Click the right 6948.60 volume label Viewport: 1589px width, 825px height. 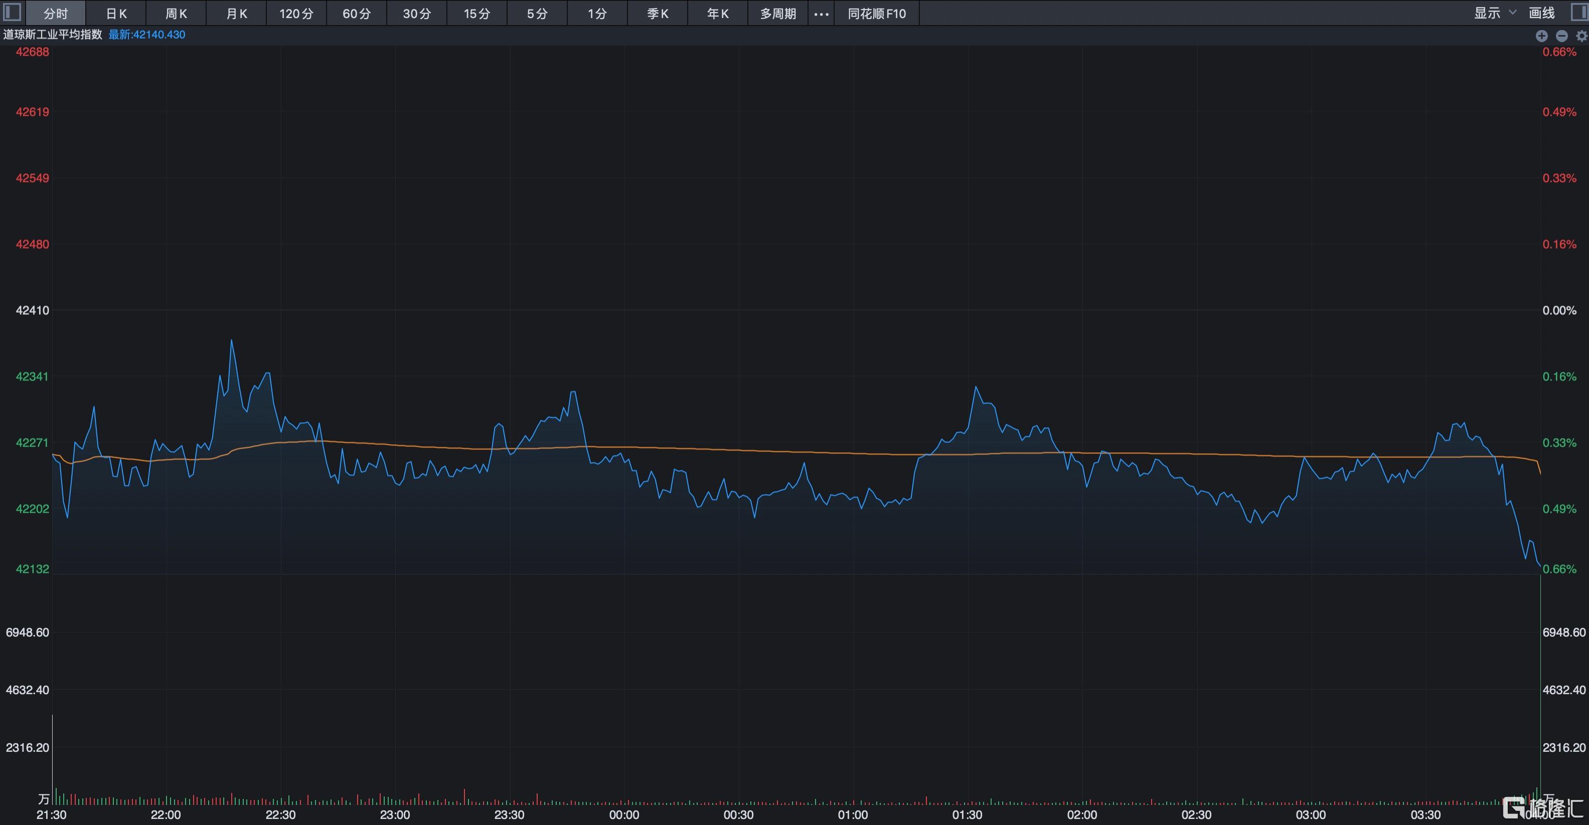tap(1564, 632)
